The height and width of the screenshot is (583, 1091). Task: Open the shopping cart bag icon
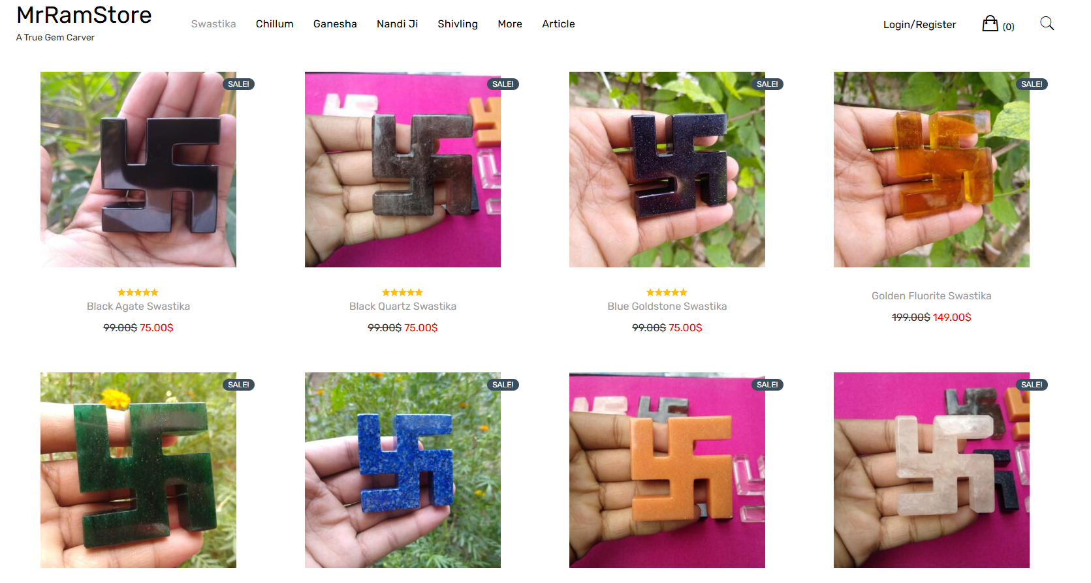(990, 23)
